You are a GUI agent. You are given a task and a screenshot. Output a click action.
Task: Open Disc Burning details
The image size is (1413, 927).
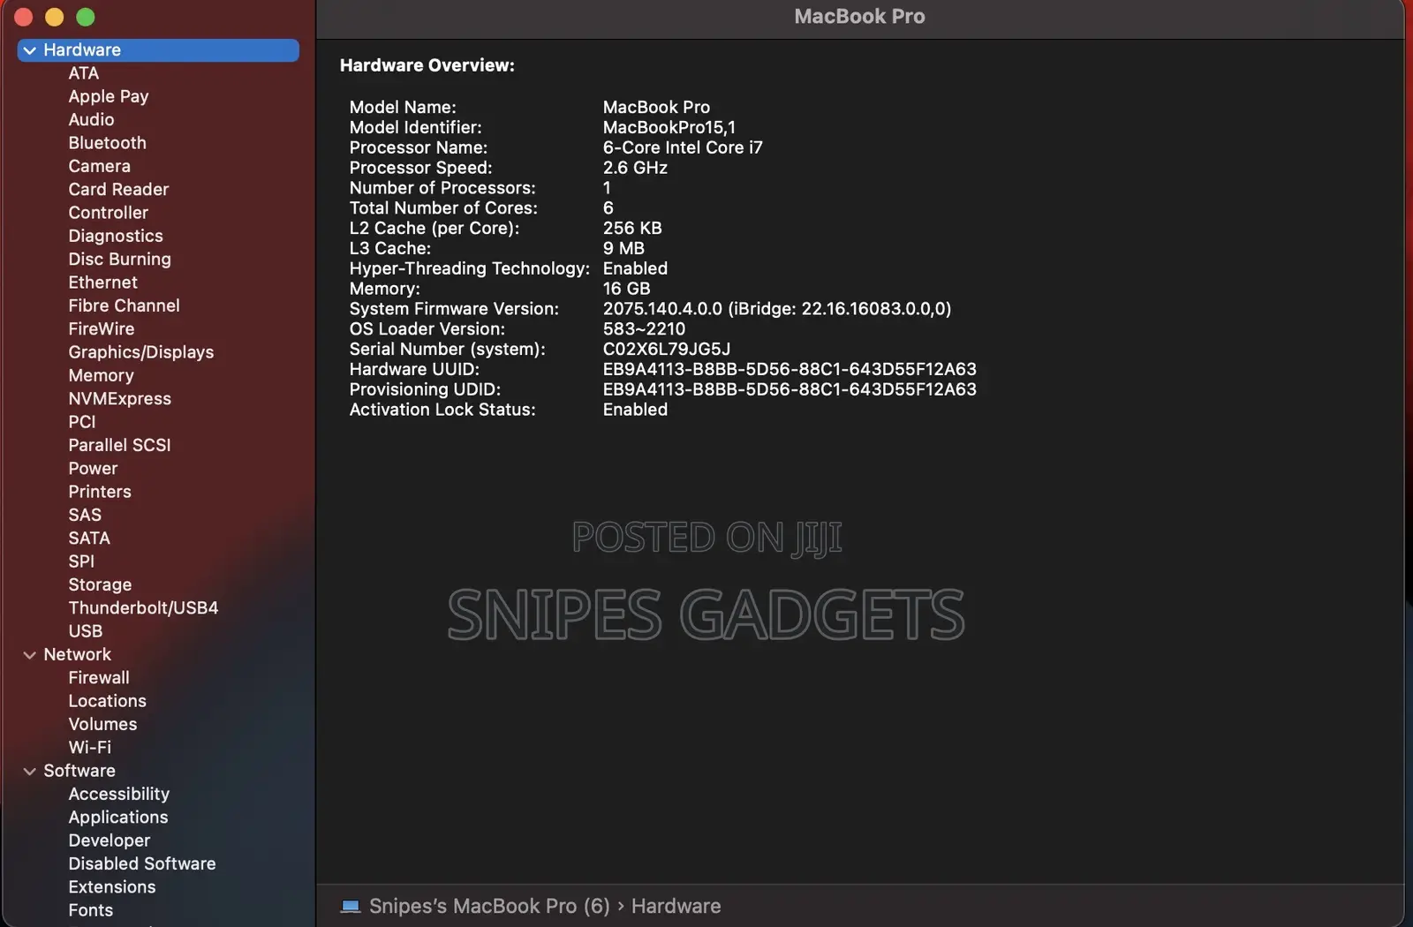tap(120, 259)
